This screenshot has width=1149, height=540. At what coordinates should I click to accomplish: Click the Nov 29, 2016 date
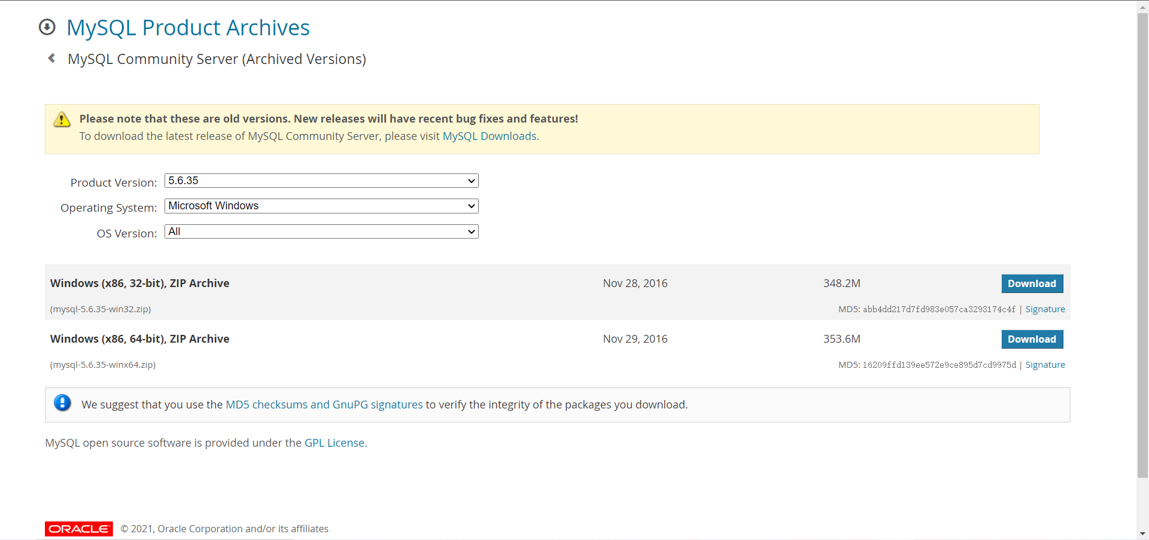click(635, 339)
